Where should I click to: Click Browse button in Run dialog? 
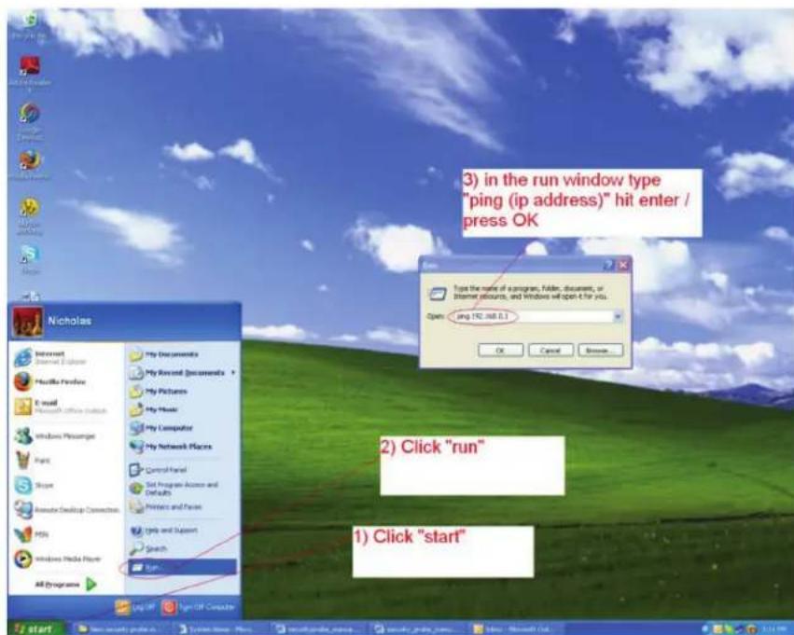tap(601, 350)
